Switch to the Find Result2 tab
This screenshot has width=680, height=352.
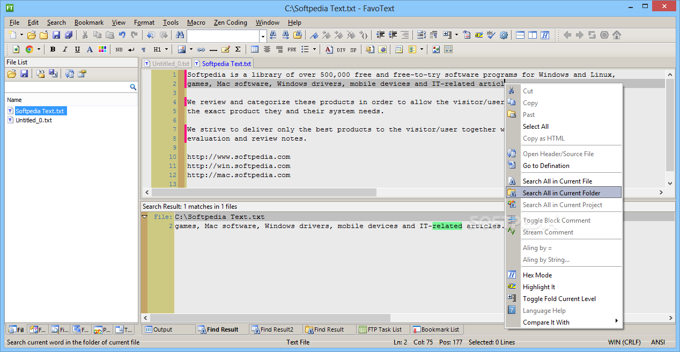[276, 329]
